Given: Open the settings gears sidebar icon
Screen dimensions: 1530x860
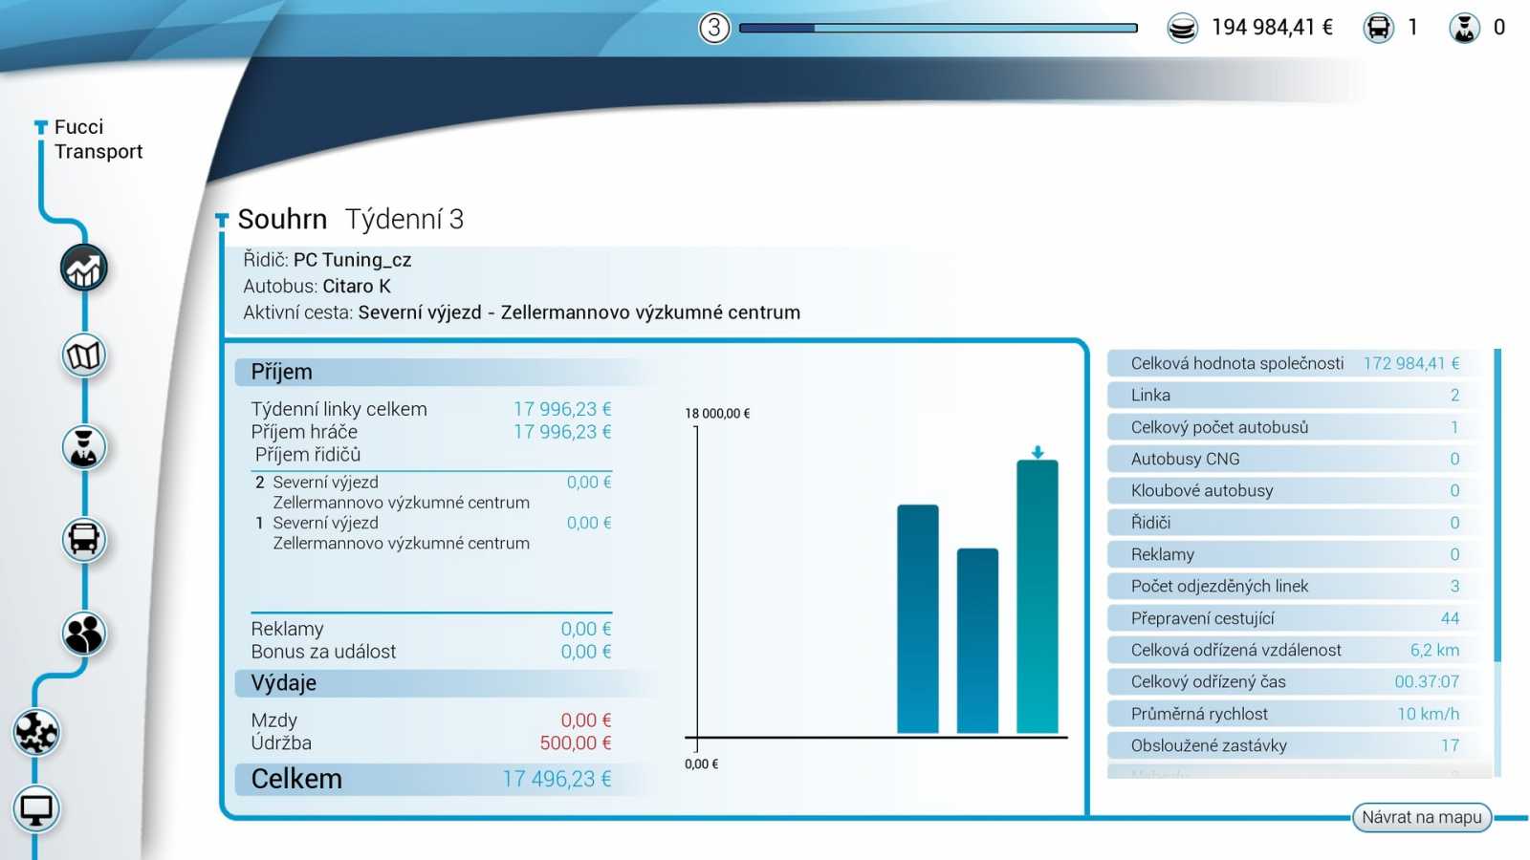Looking at the screenshot, I should pyautogui.click(x=36, y=733).
